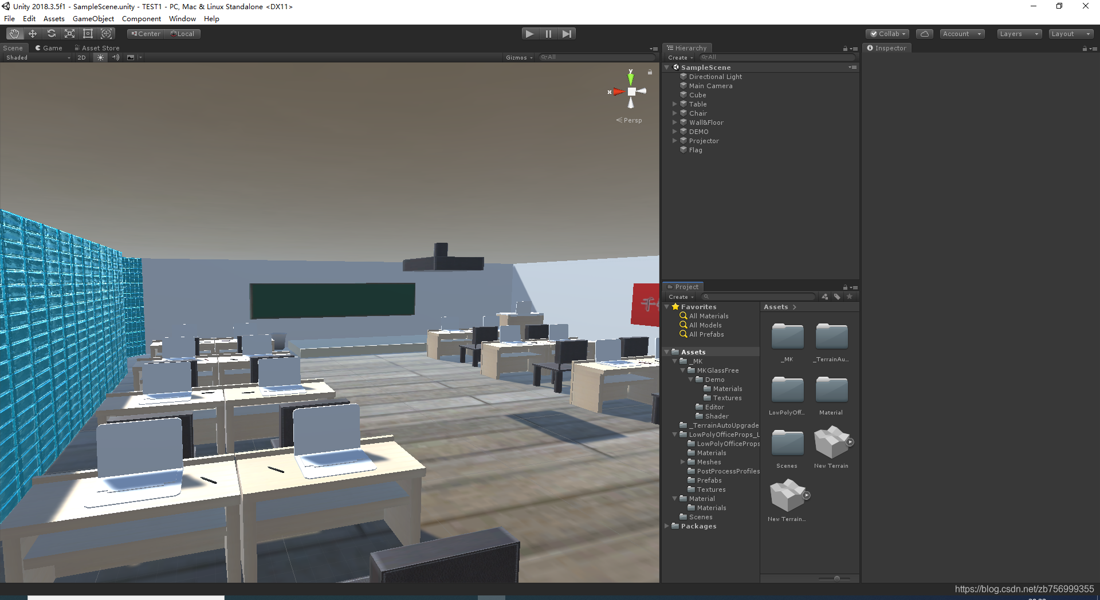Search by label icon in Project
Viewport: 1100px width, 600px height.
coord(837,297)
